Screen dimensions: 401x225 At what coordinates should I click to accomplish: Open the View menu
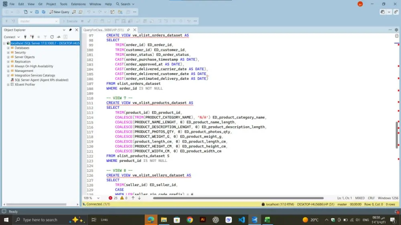(x=31, y=4)
